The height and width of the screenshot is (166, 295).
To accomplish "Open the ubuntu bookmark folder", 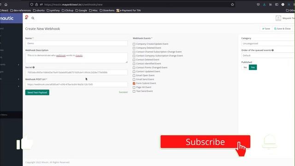I will pos(39,10).
